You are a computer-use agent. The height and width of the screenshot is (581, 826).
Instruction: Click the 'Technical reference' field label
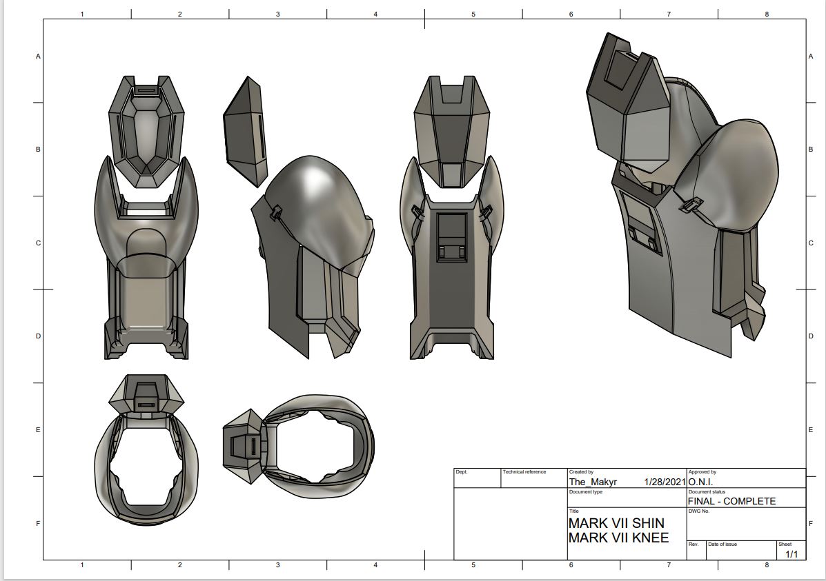524,472
